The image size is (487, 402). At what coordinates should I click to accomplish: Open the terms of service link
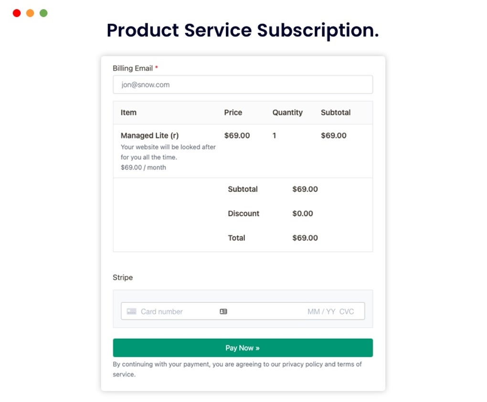click(349, 364)
